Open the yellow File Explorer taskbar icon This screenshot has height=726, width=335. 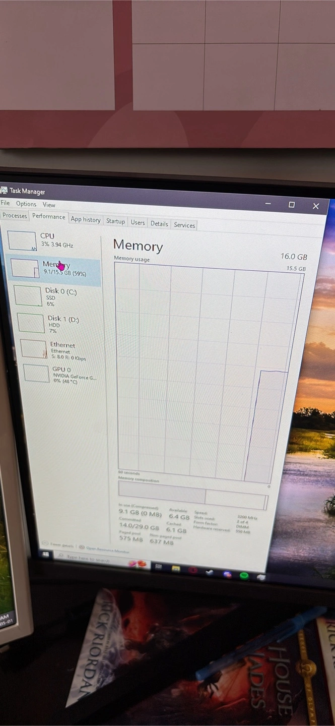(x=176, y=569)
